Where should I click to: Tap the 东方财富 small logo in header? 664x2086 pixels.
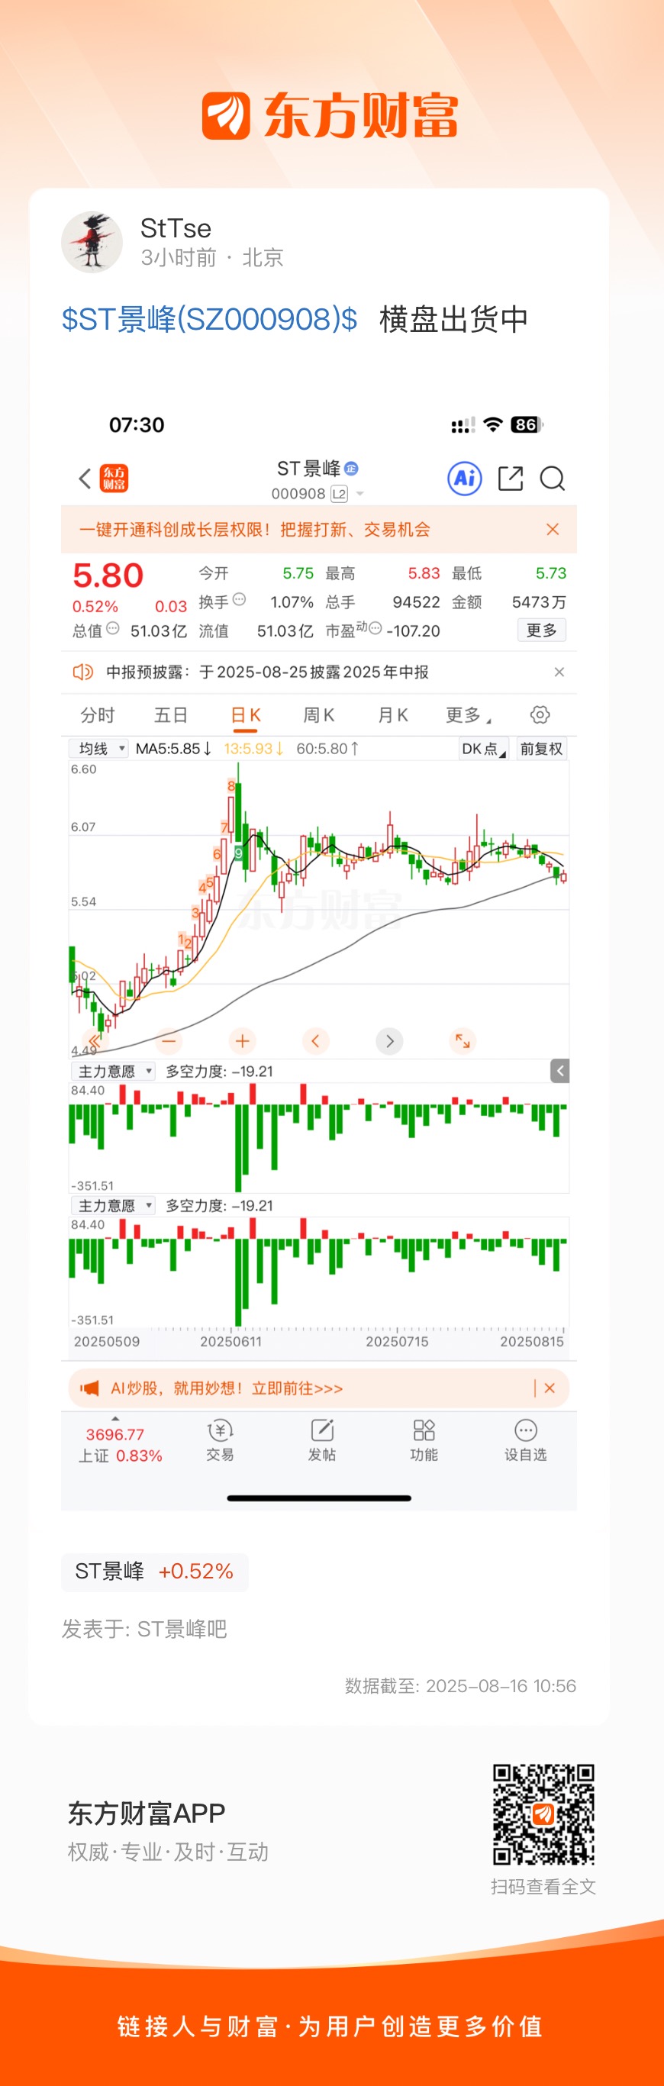[x=114, y=478]
